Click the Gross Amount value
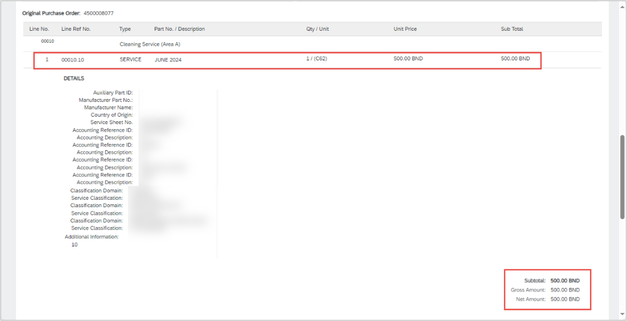The height and width of the screenshot is (321, 627). pos(565,290)
